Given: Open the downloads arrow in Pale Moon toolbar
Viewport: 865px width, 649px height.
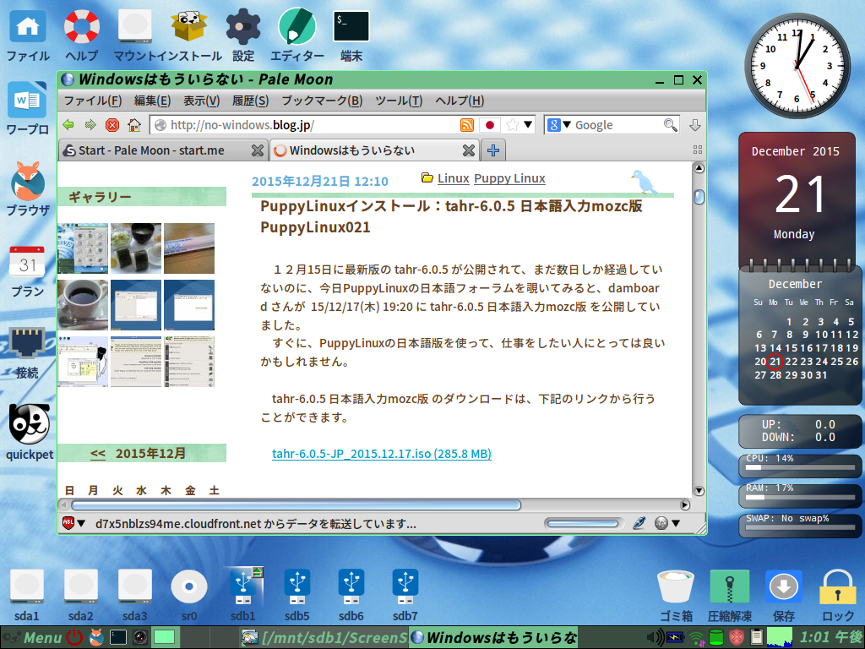Looking at the screenshot, I should pyautogui.click(x=695, y=125).
